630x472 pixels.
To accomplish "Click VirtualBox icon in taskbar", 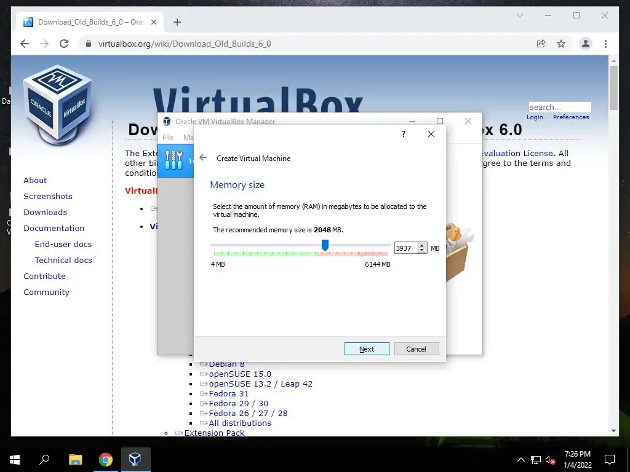I will coord(135,460).
